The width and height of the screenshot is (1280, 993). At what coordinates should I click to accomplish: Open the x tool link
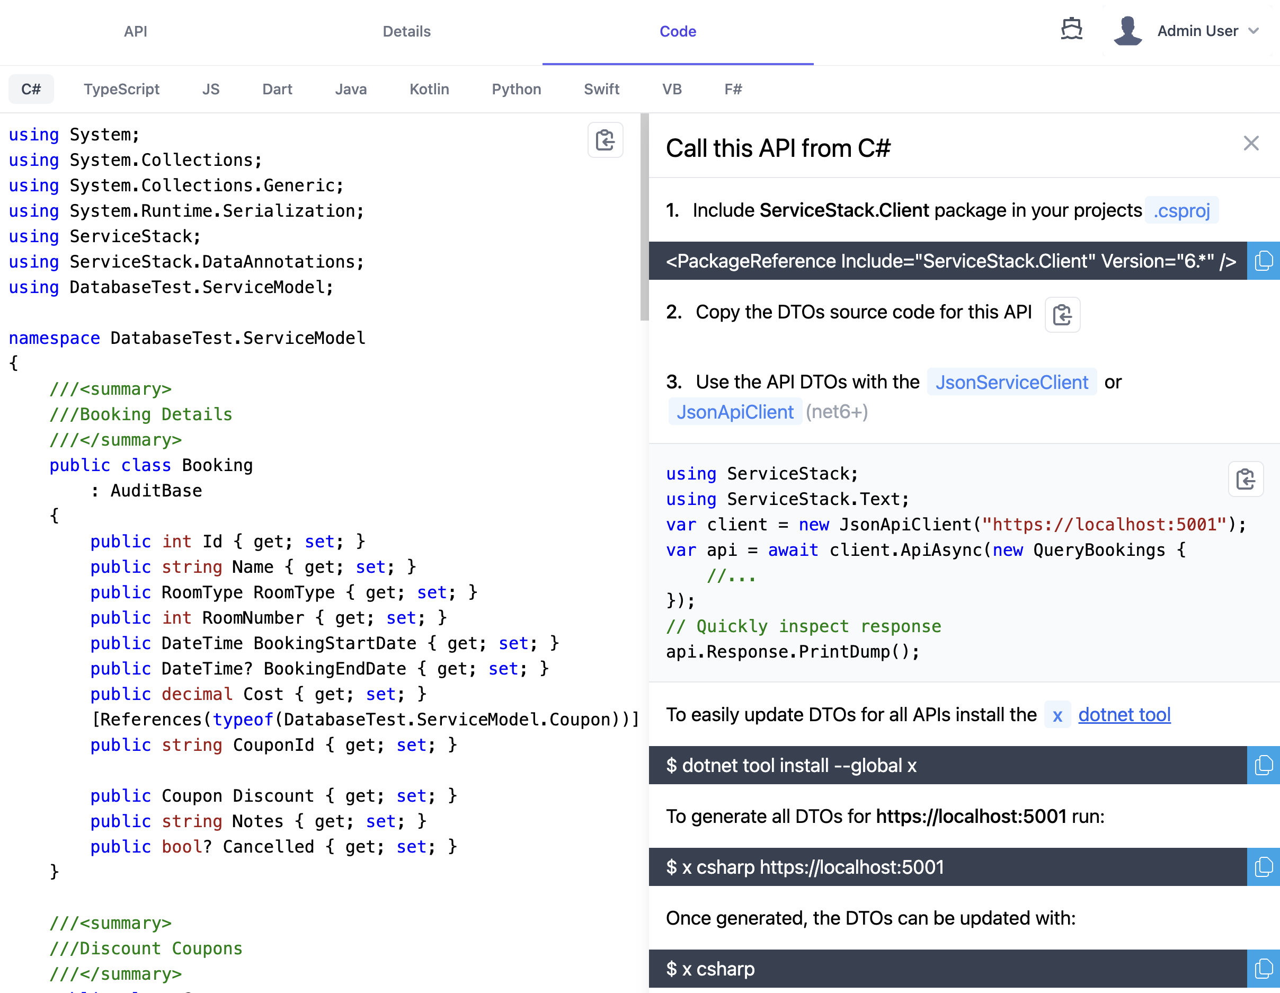1057,715
